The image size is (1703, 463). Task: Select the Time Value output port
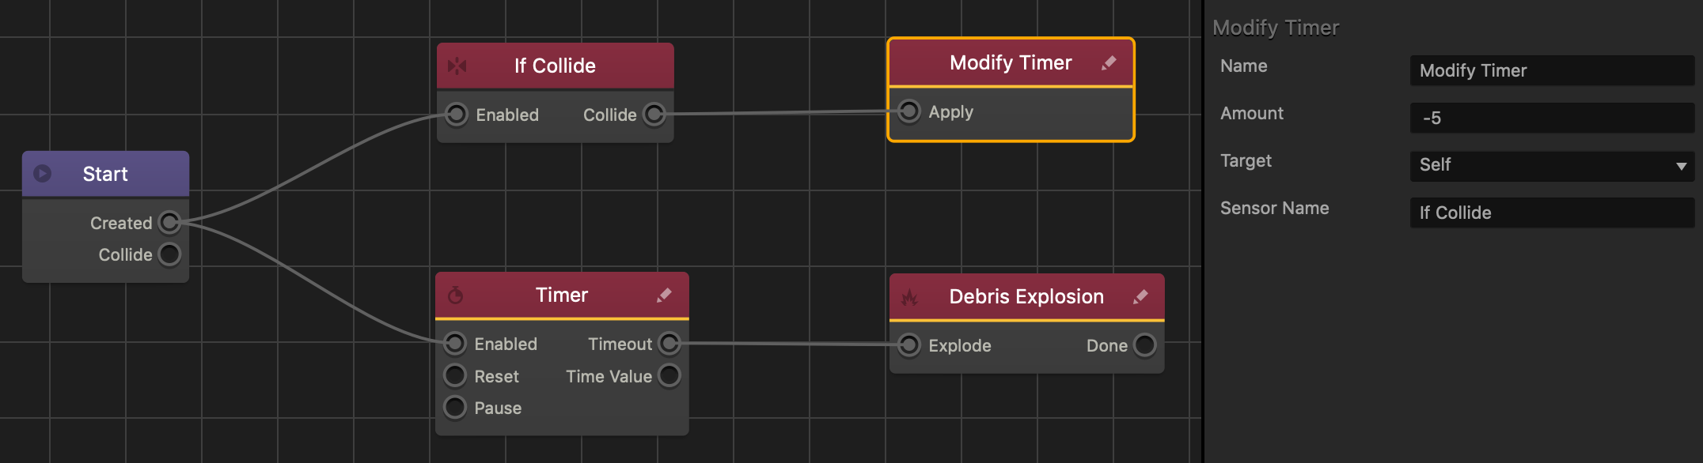tap(669, 375)
